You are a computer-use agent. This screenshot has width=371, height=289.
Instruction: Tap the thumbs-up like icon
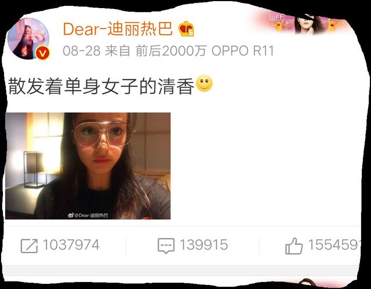294,246
